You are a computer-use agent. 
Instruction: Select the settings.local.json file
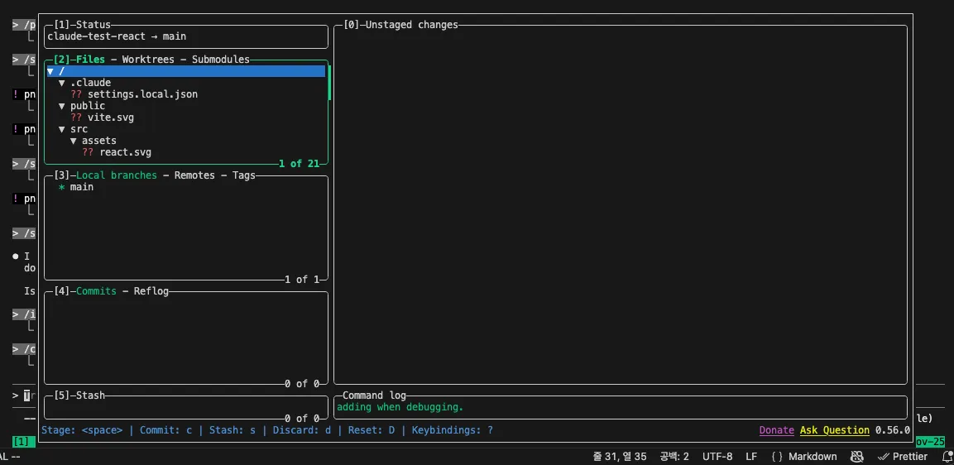click(x=142, y=94)
